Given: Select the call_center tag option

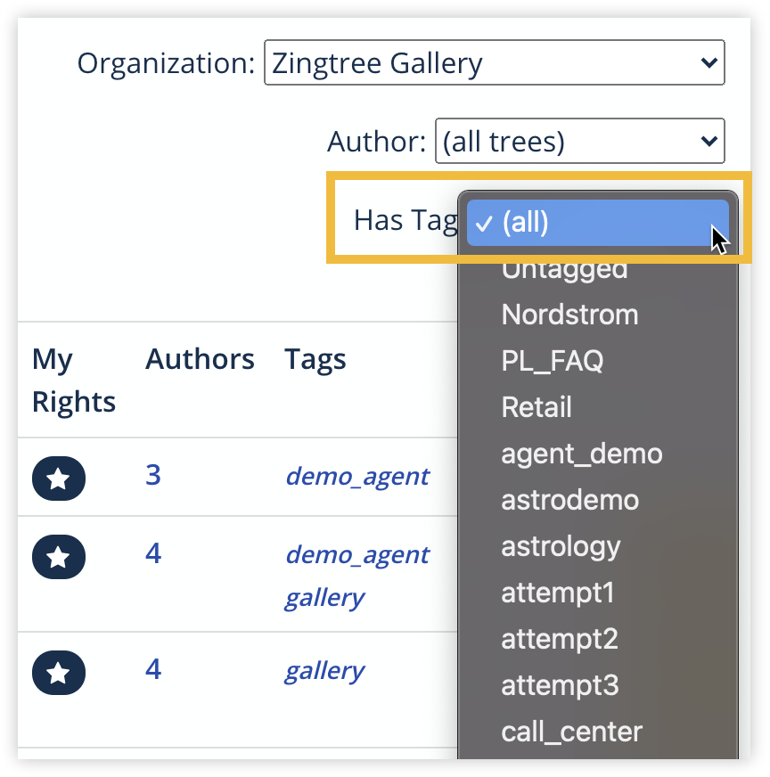Looking at the screenshot, I should [571, 732].
